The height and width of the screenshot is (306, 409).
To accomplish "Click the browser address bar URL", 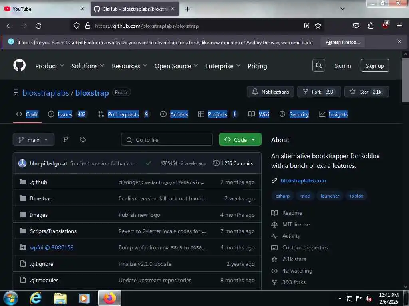I will point(147,26).
